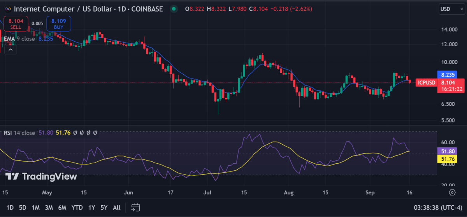Select the 1D time range
The width and height of the screenshot is (467, 217).
pos(10,208)
